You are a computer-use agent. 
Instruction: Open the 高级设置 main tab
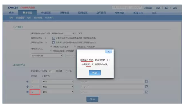(x=120, y=13)
